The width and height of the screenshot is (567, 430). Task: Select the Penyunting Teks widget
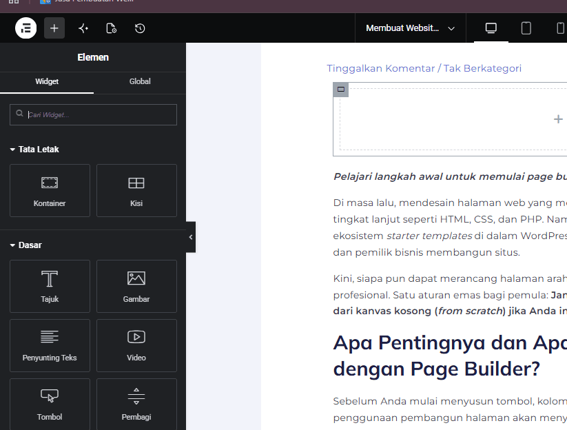(x=50, y=345)
